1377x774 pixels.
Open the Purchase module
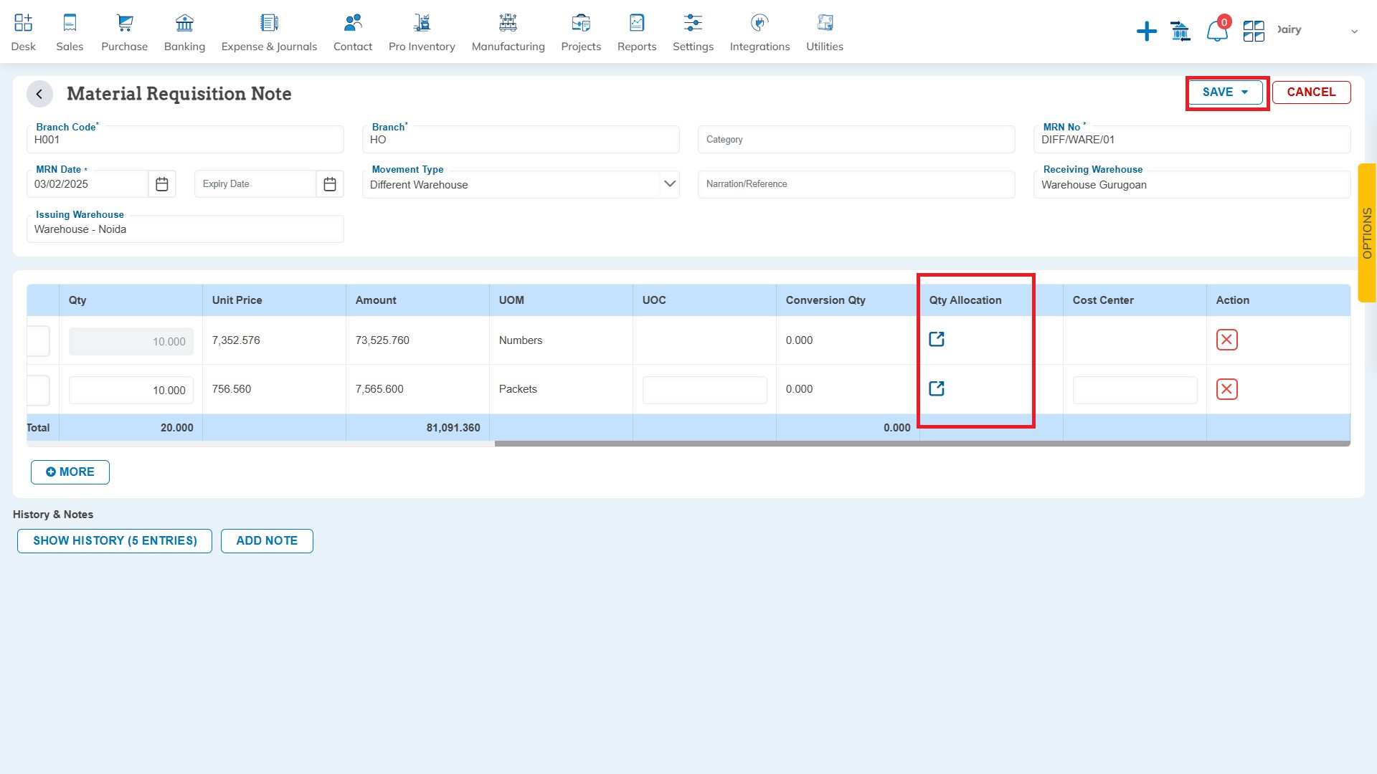coord(124,32)
